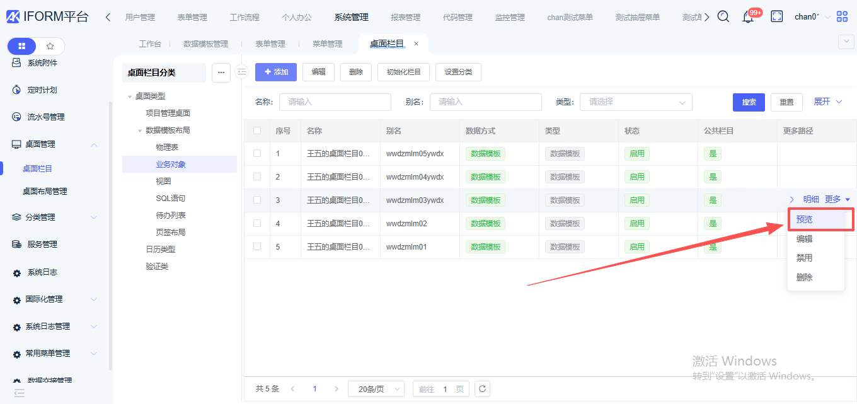Screen dimensions: 857x404
Task: Collapse the top menu with left chevron
Action: (x=108, y=17)
